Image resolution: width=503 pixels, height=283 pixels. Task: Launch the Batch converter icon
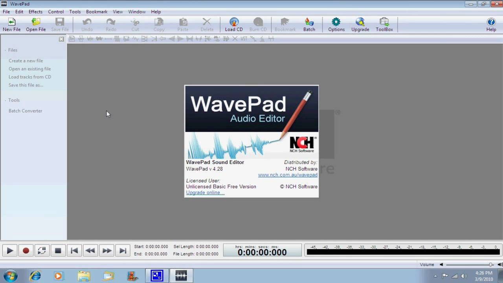[x=309, y=24]
